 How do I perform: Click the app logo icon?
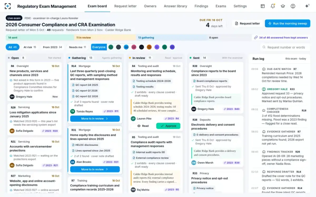8,6
